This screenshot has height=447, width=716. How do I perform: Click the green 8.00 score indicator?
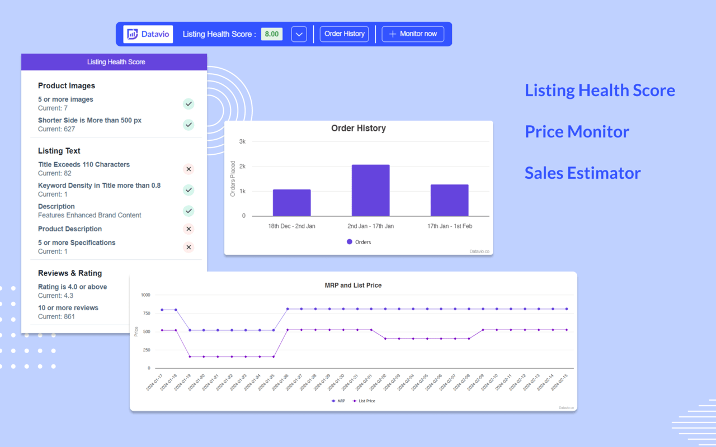coord(271,34)
